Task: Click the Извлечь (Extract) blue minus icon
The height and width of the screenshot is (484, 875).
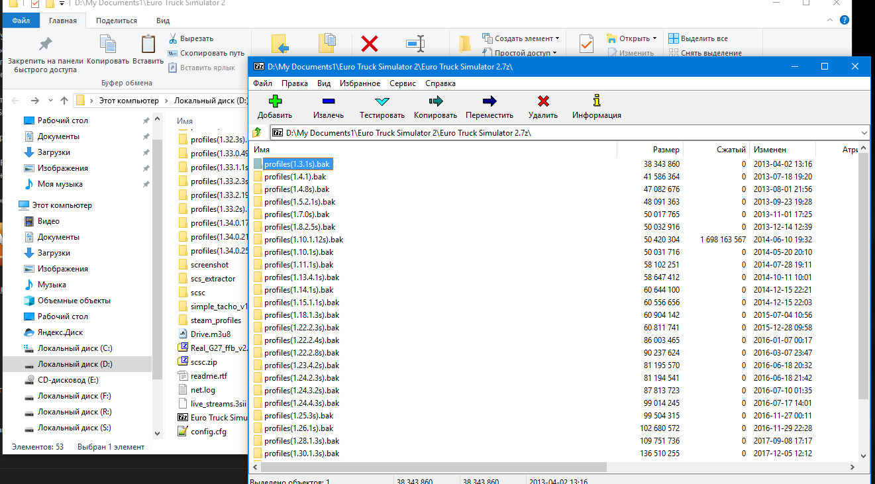Action: coord(329,101)
